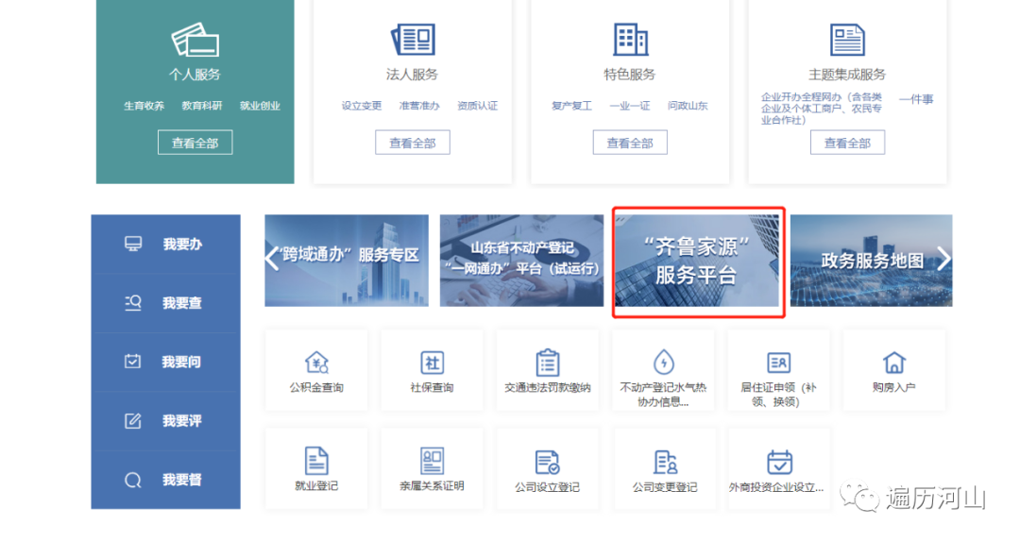
Task: Select the 我要办 sidebar label
Action: point(182,244)
